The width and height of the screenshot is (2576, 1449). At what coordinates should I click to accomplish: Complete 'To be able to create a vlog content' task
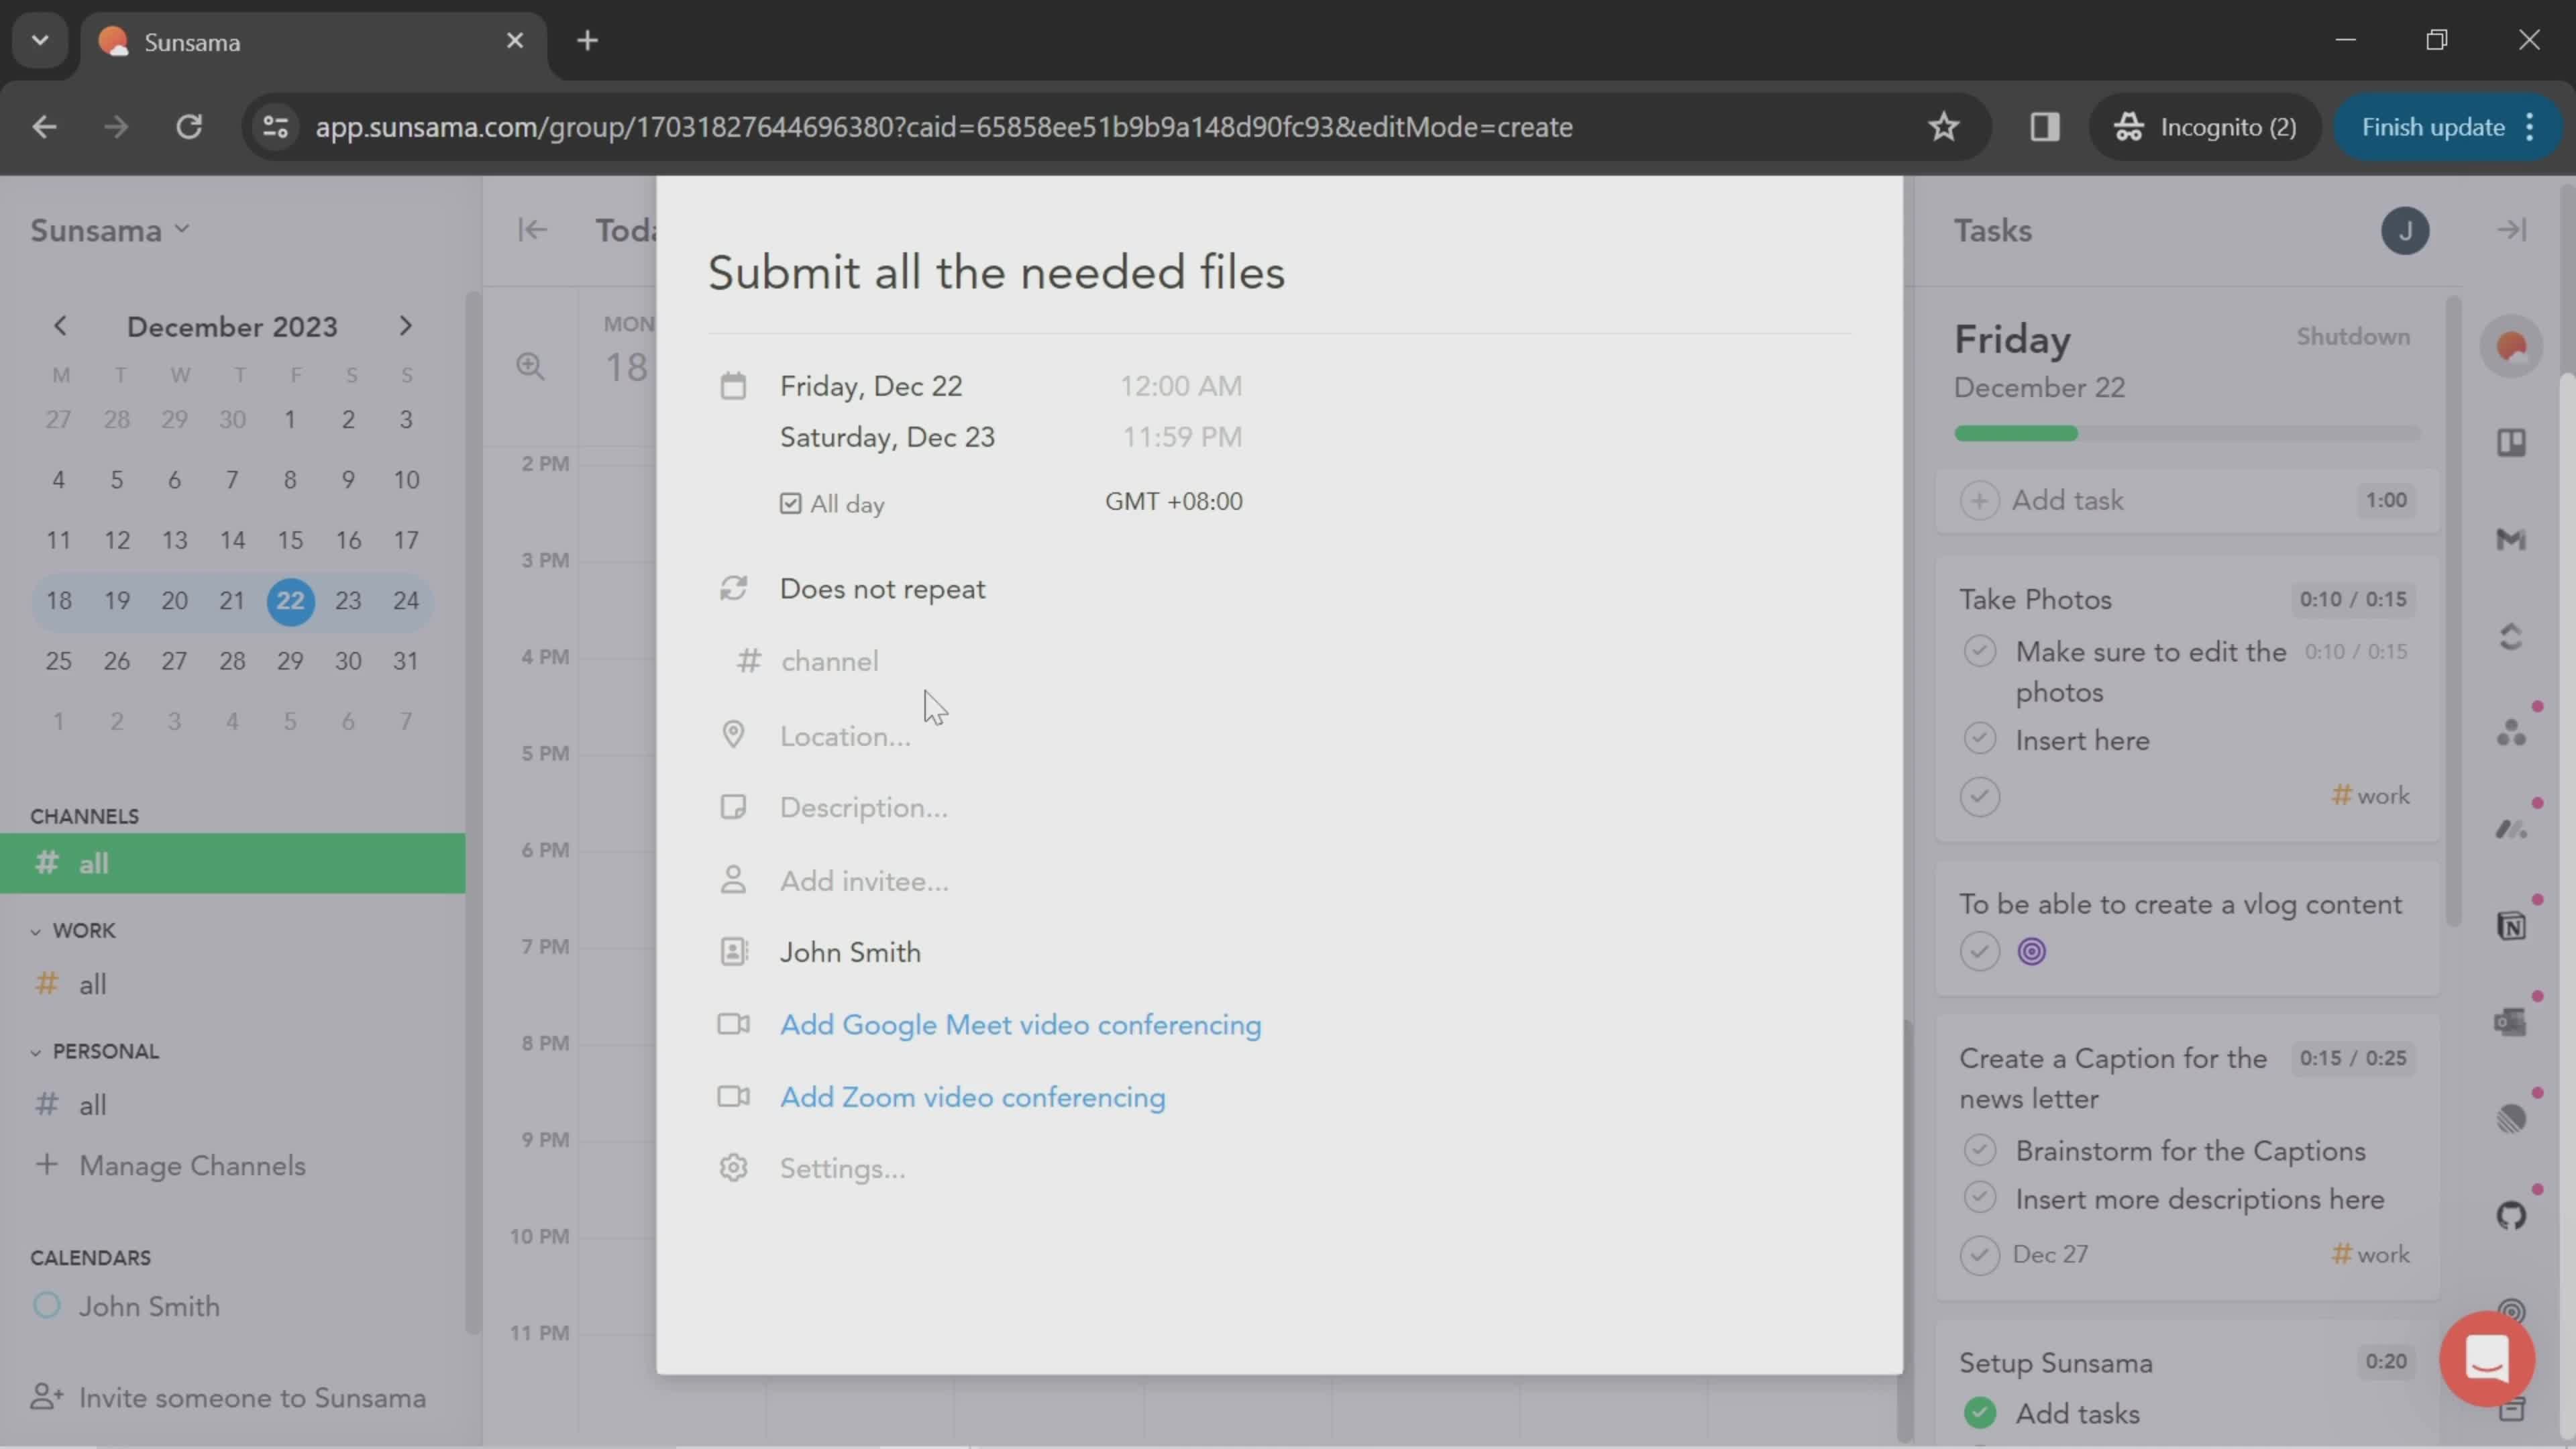pos(1979,951)
